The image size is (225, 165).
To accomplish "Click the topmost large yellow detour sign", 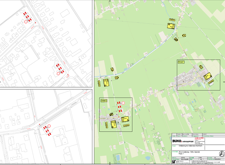I will pyautogui.click(x=171, y=25).
